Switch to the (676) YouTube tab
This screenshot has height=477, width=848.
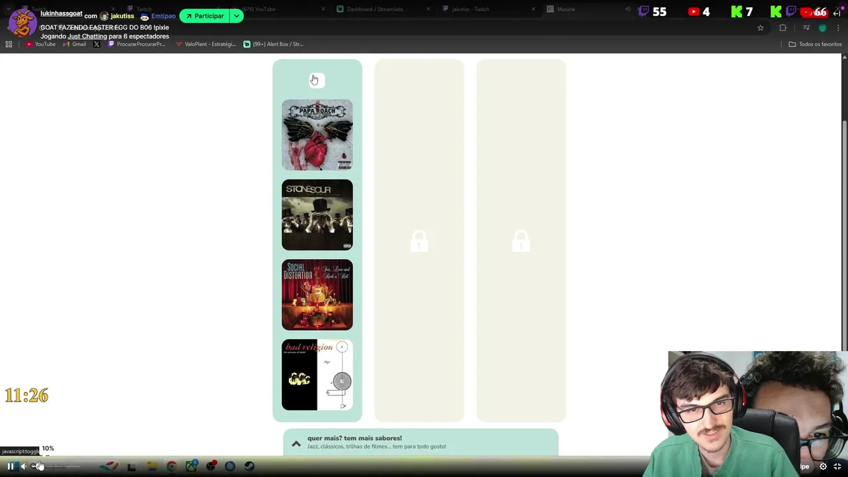[278, 9]
